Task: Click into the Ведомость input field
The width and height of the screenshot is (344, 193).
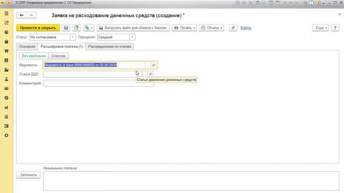Action: click(x=95, y=65)
